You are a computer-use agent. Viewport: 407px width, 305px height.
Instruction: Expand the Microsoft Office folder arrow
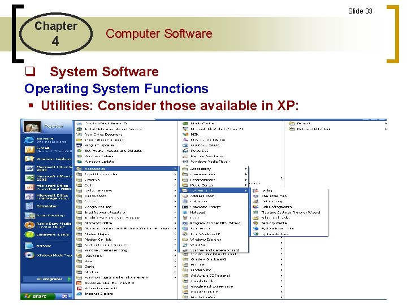click(x=175, y=223)
